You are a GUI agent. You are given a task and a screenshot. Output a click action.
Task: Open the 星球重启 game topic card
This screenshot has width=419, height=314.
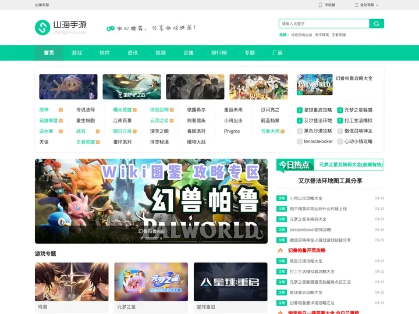point(230,287)
